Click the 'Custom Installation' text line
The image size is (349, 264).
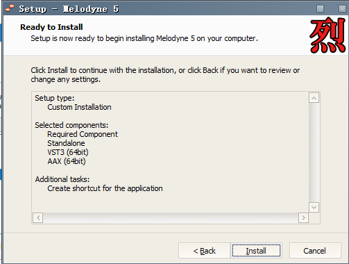click(79, 107)
